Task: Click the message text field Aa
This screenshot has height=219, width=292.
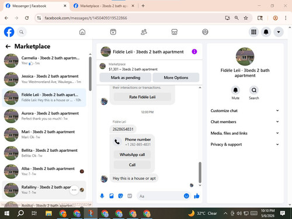Action: pyautogui.click(x=160, y=196)
